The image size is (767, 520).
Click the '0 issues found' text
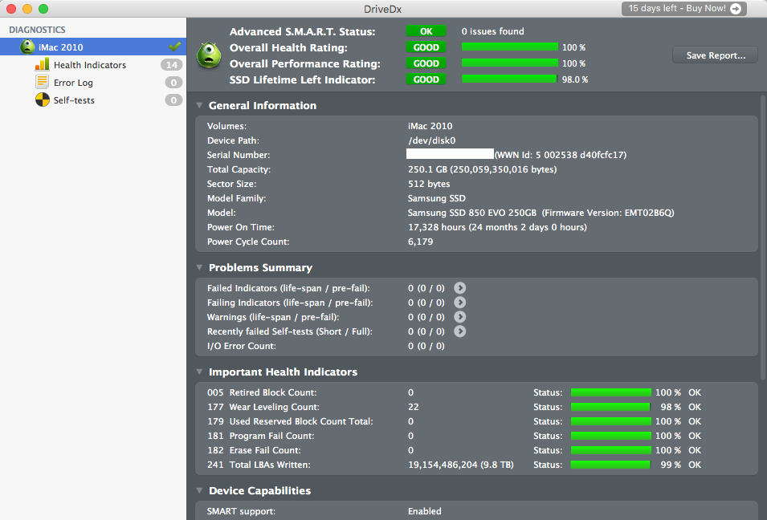492,31
